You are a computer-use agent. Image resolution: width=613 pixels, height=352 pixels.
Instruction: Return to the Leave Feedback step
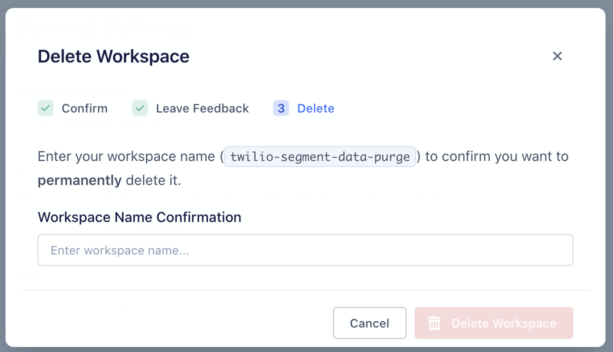click(202, 108)
